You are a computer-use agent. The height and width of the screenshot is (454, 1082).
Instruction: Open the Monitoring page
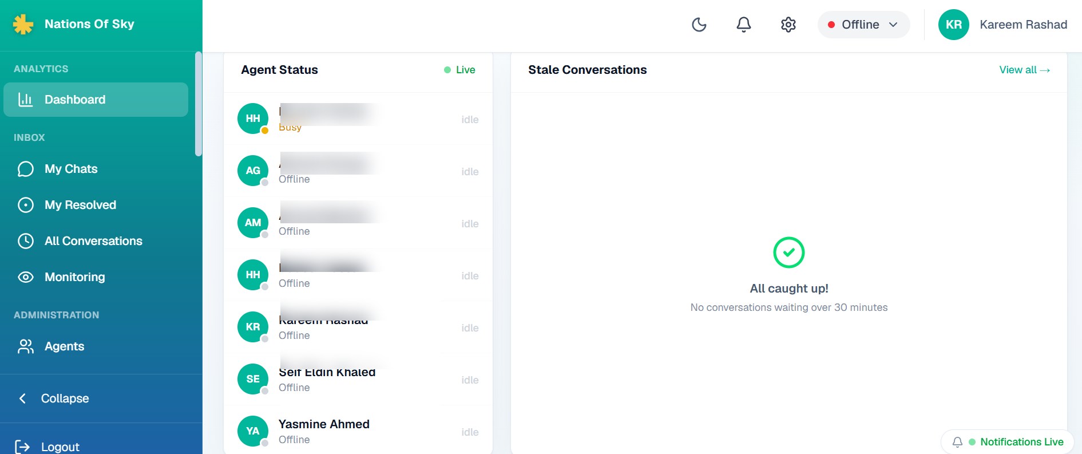pos(96,277)
